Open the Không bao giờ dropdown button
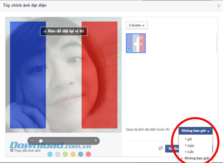The width and height of the screenshot is (223, 163). (195, 131)
